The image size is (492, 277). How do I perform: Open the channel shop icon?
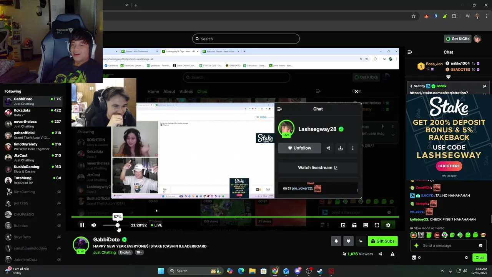click(x=414, y=258)
